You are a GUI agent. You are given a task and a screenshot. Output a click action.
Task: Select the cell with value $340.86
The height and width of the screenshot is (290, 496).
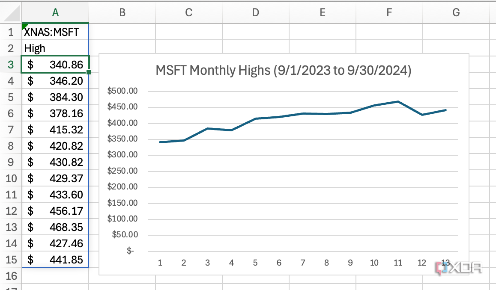tap(55, 65)
